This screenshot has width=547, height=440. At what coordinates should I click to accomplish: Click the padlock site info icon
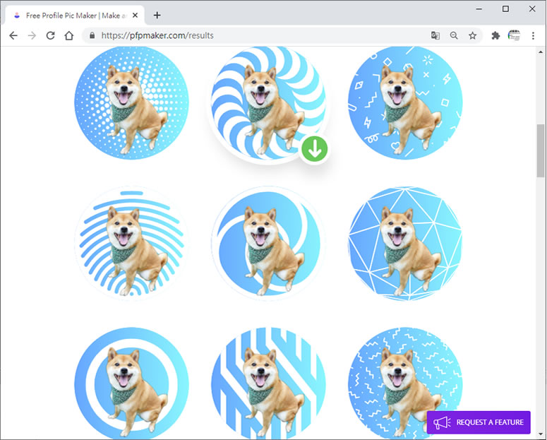click(x=92, y=35)
